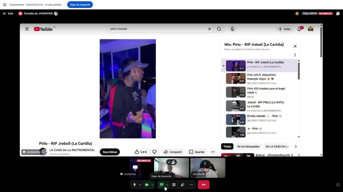Collapse participants with the chevron people pill
Viewport: 343px width, 192px height.
click(x=171, y=162)
